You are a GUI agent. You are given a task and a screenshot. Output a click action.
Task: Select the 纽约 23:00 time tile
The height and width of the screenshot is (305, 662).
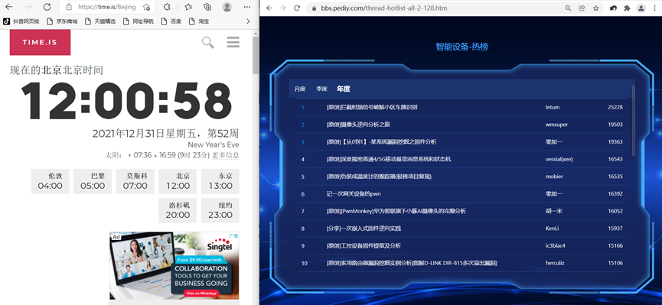point(220,210)
